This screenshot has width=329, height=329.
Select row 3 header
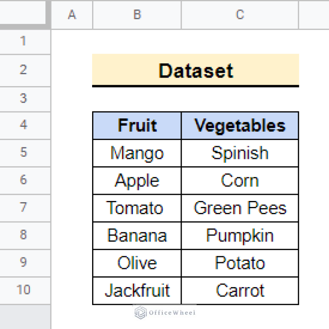pos(23,99)
